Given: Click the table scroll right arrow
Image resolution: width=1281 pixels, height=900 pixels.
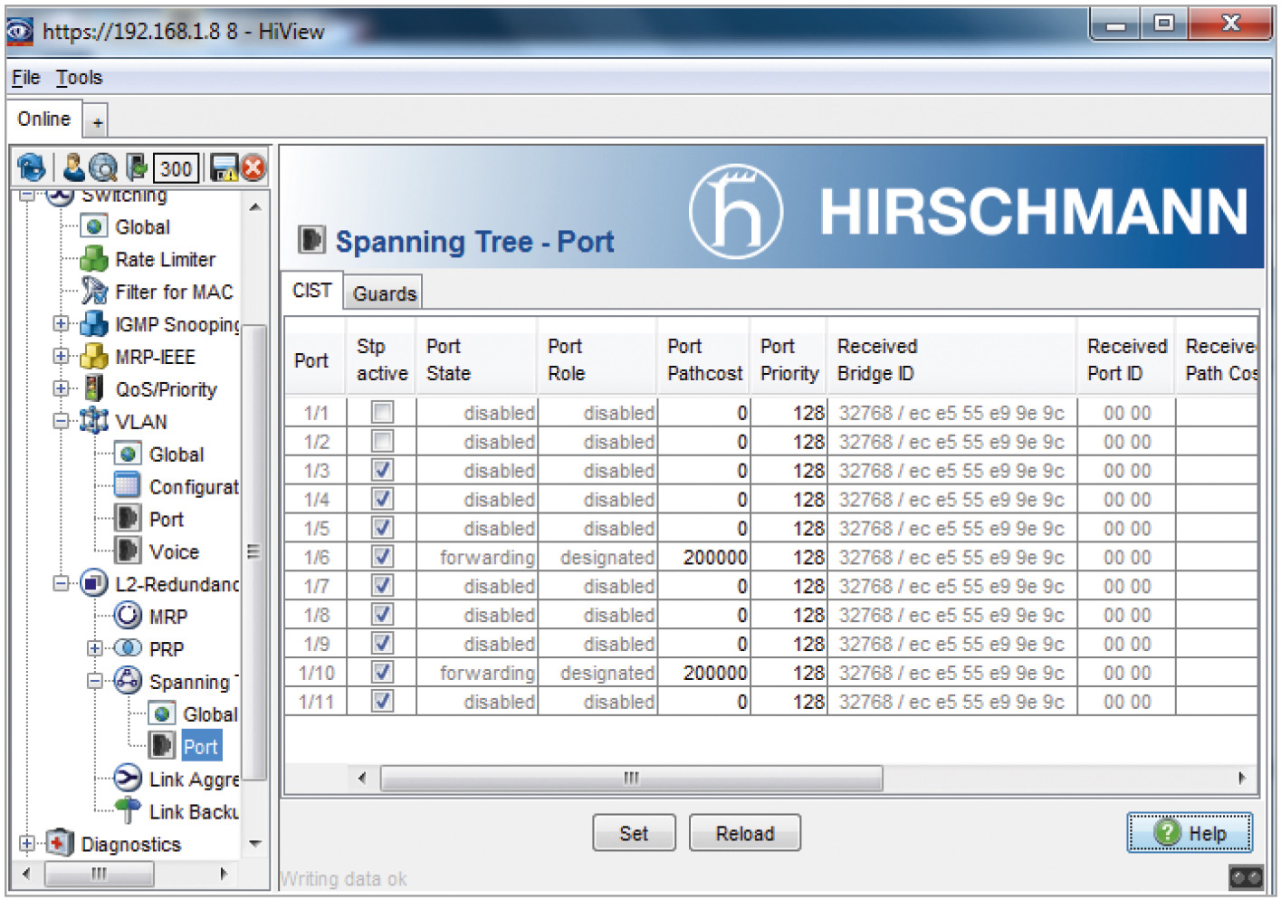Looking at the screenshot, I should pos(1242,778).
